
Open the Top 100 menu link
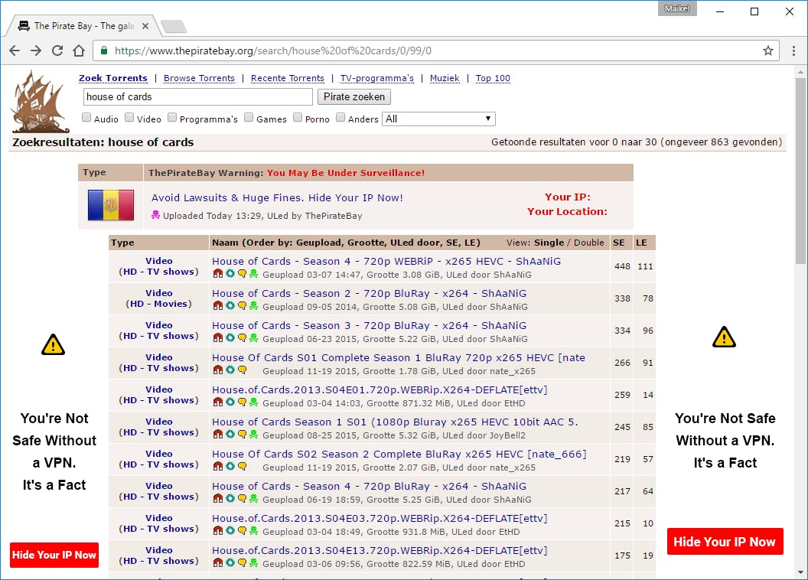493,78
